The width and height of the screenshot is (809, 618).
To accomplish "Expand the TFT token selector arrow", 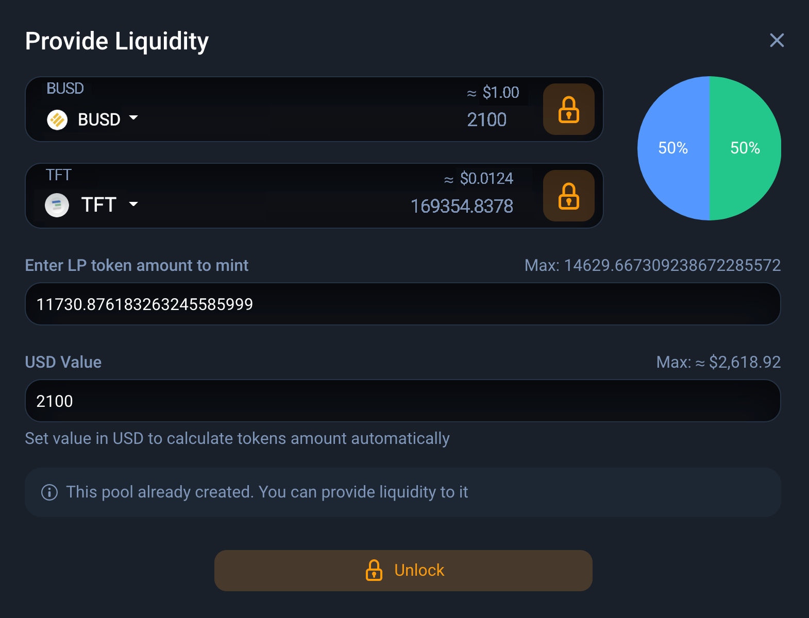I will coord(133,204).
